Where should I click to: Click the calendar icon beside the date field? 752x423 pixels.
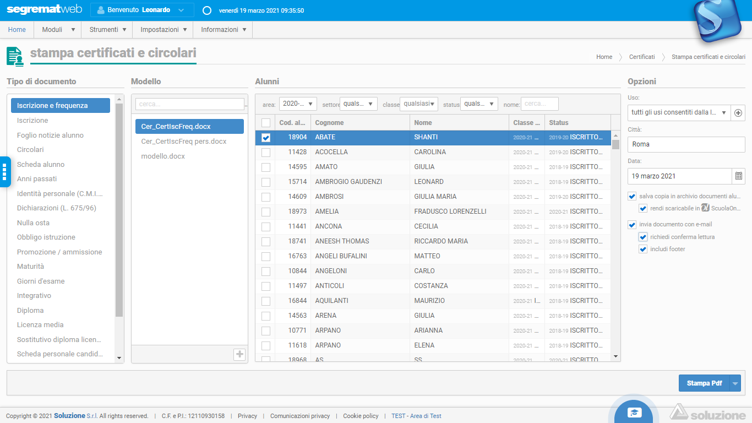739,176
